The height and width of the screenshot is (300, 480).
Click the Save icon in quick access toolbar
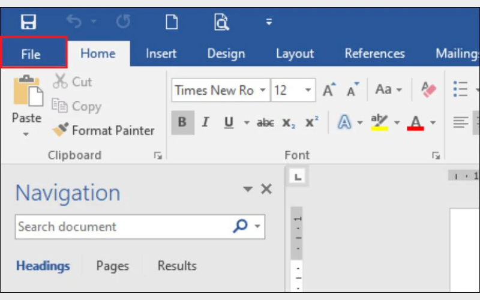(x=28, y=22)
